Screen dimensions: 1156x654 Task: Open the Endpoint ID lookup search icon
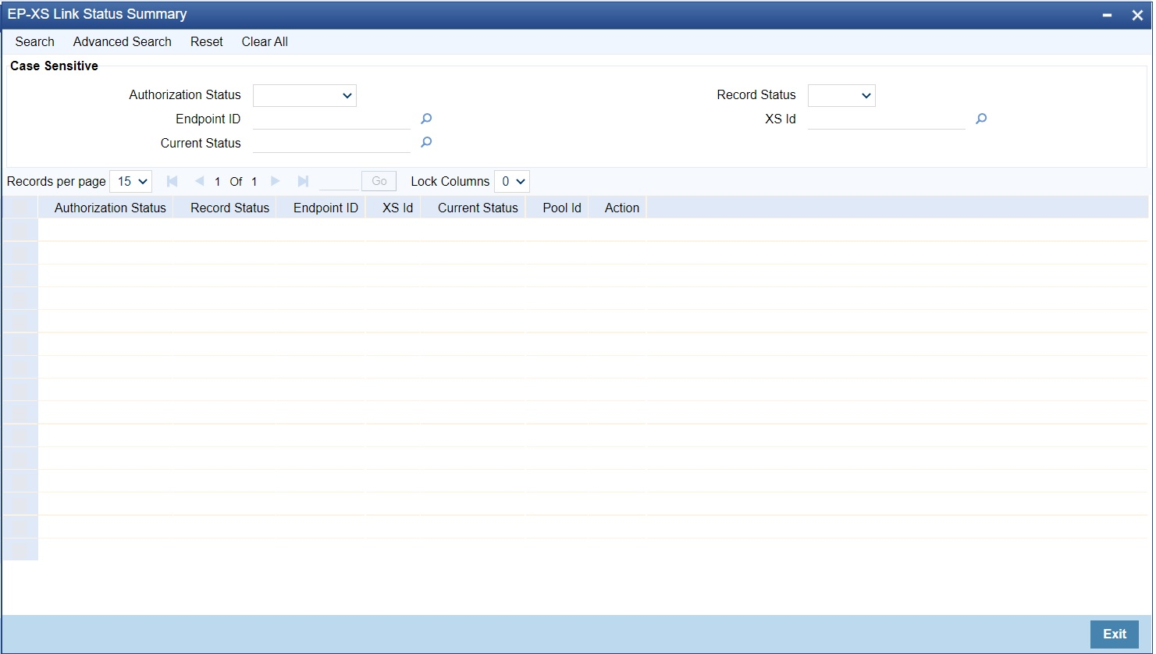point(426,119)
